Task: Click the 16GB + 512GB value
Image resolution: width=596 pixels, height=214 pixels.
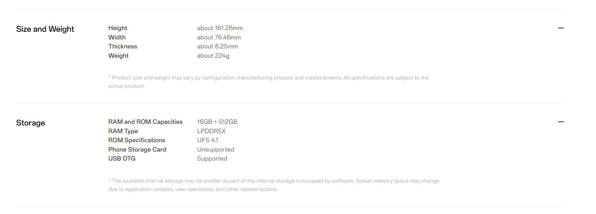Action: coord(217,122)
